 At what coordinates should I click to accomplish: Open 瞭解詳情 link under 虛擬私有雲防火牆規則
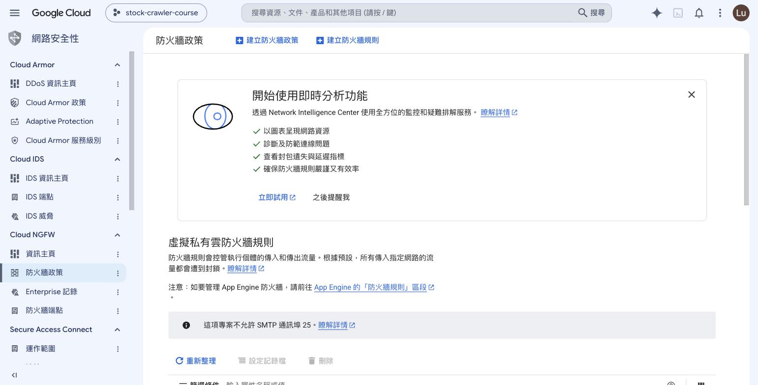pyautogui.click(x=245, y=269)
